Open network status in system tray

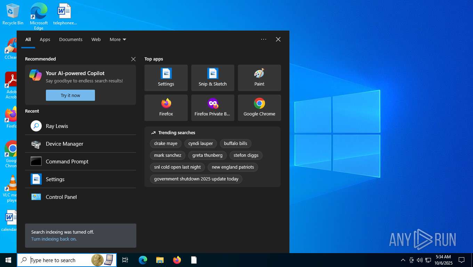[428, 260]
